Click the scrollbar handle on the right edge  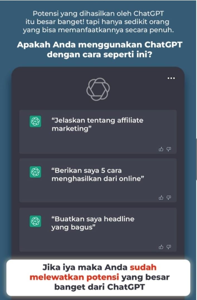coord(196,159)
